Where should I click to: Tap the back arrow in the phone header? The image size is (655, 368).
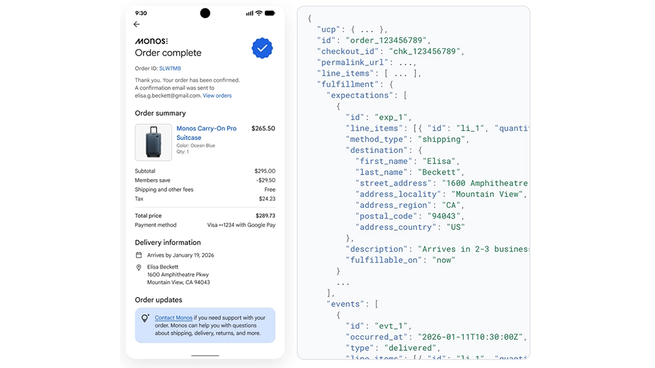coord(137,24)
